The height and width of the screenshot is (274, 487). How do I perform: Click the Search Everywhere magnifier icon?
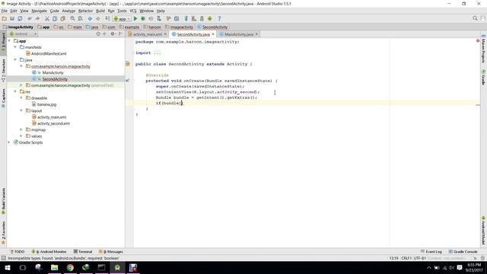click(475, 18)
